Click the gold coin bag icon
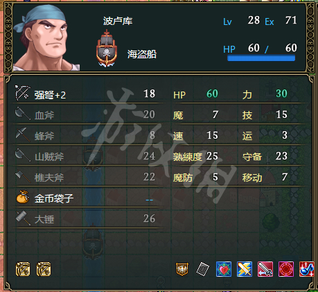 [23, 197]
